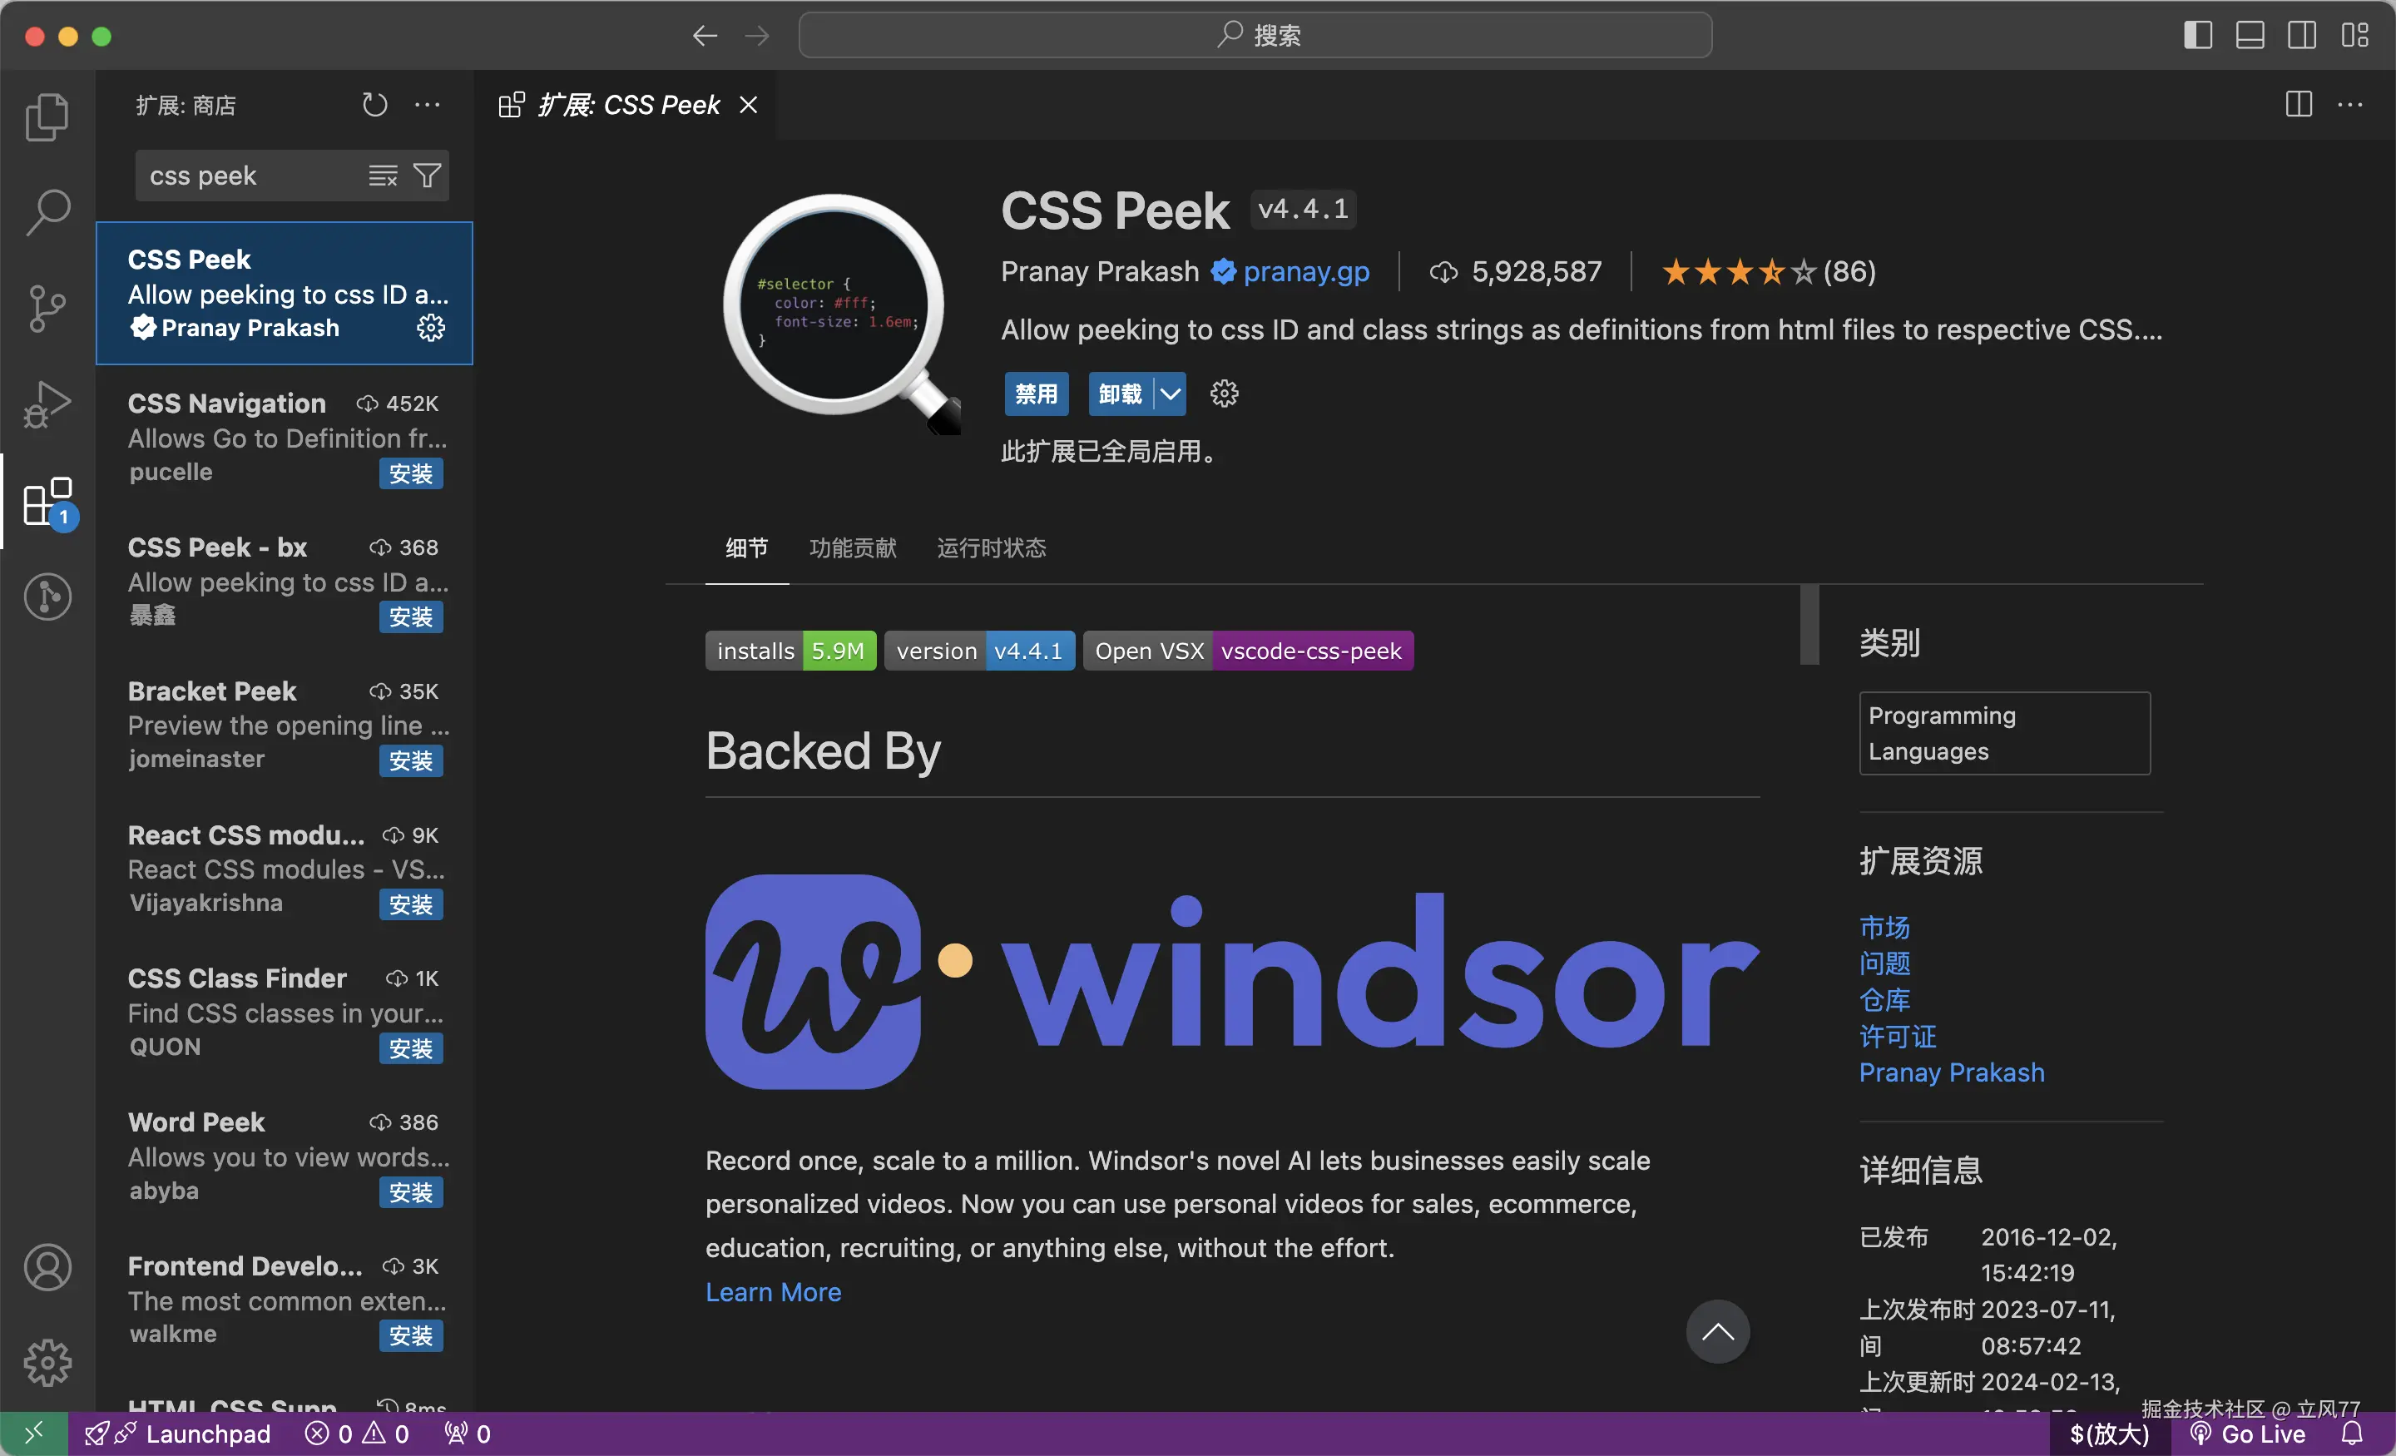
Task: Switch to the 细节 tab
Action: 747,547
